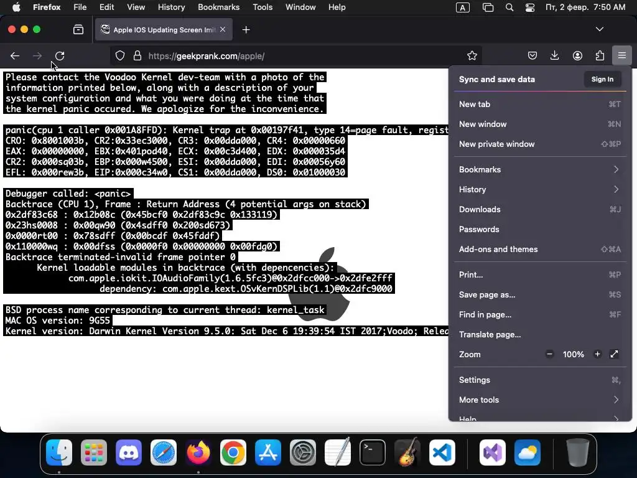This screenshot has height=478, width=637.
Task: Open site security padlock info
Action: click(x=137, y=55)
